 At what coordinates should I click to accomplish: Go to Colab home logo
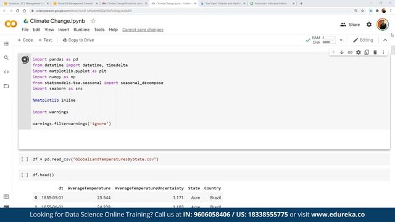click(x=11, y=24)
